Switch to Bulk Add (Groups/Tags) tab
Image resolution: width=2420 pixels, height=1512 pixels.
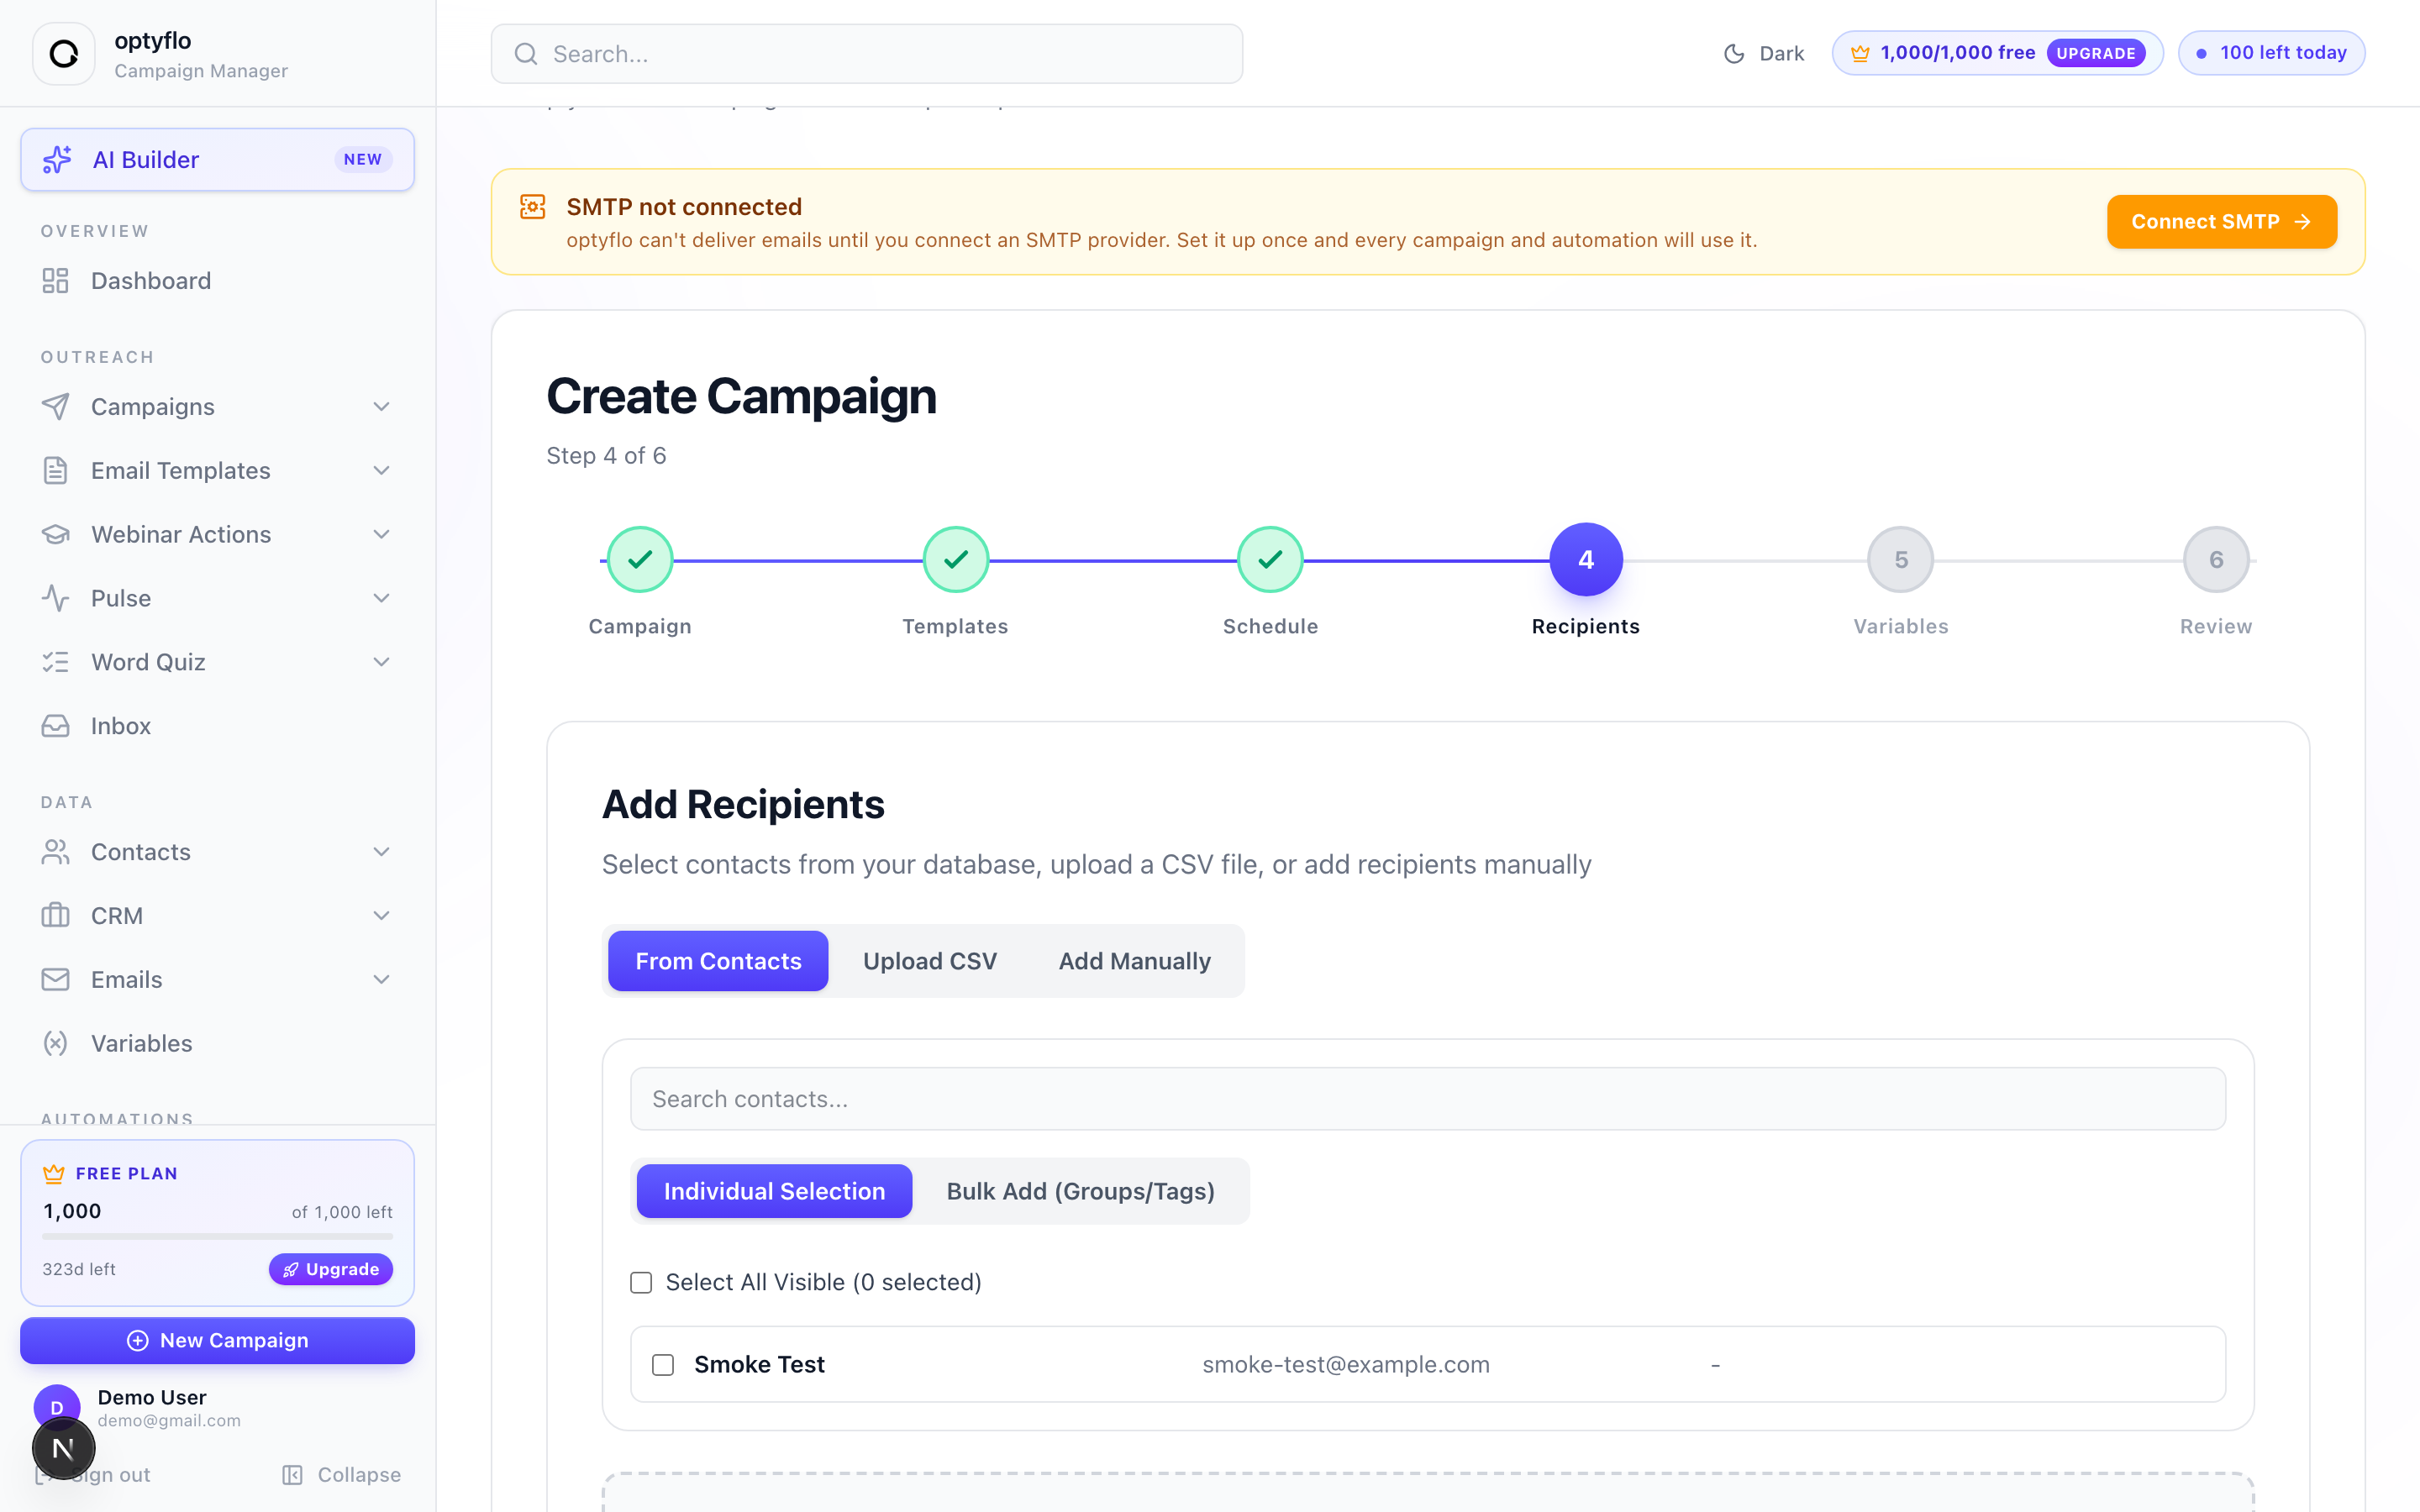click(x=1080, y=1191)
